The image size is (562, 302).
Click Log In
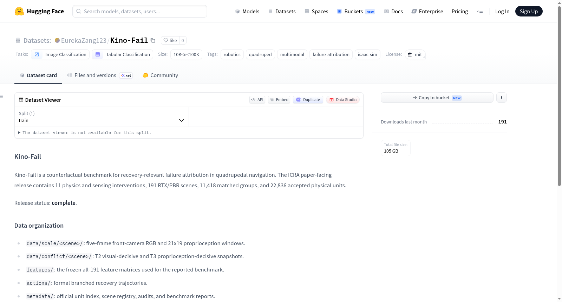tap(502, 11)
